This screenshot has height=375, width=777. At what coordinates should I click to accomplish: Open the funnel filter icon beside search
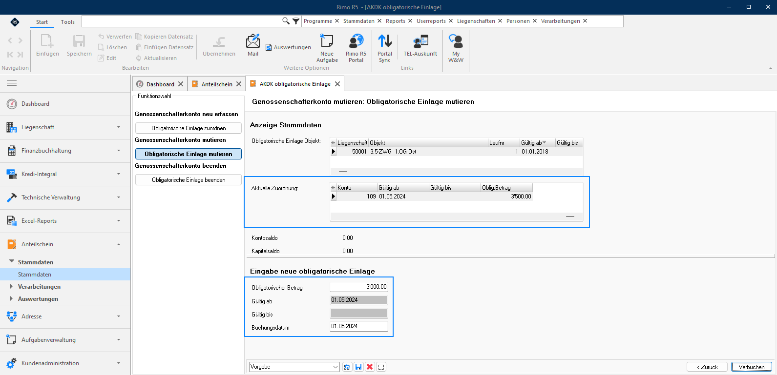click(296, 21)
